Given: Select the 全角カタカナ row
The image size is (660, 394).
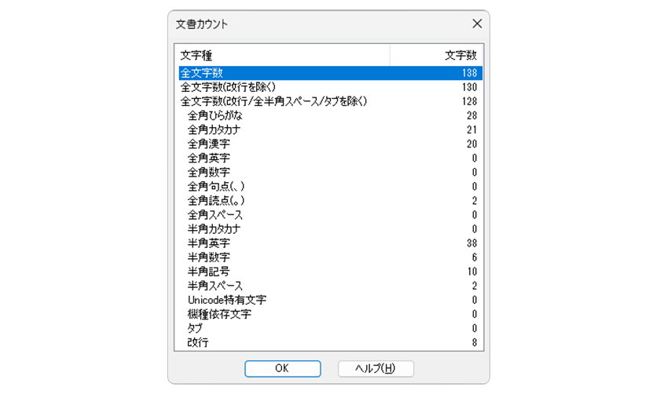Looking at the screenshot, I should coord(331,130).
